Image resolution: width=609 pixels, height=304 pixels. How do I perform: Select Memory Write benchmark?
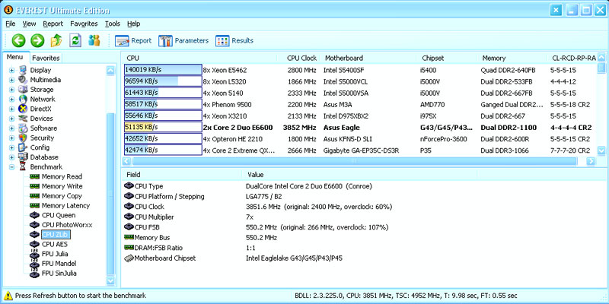[62, 186]
